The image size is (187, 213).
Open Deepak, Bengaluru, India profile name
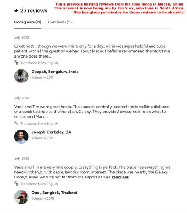[x=55, y=72]
